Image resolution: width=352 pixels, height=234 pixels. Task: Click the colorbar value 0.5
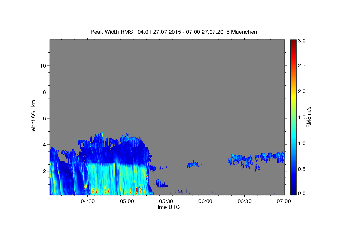click(302, 169)
